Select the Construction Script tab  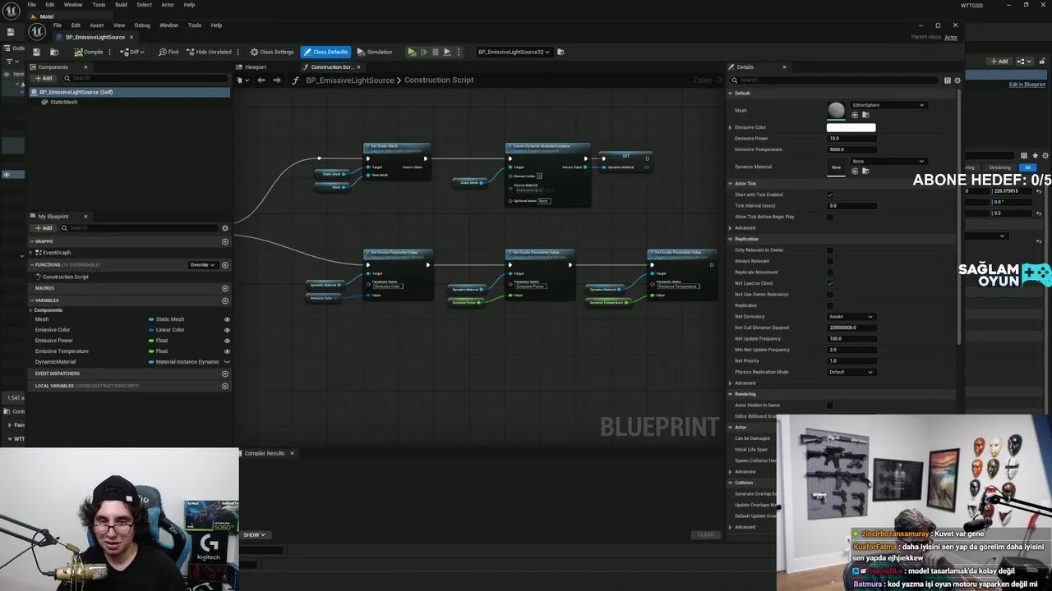(331, 66)
